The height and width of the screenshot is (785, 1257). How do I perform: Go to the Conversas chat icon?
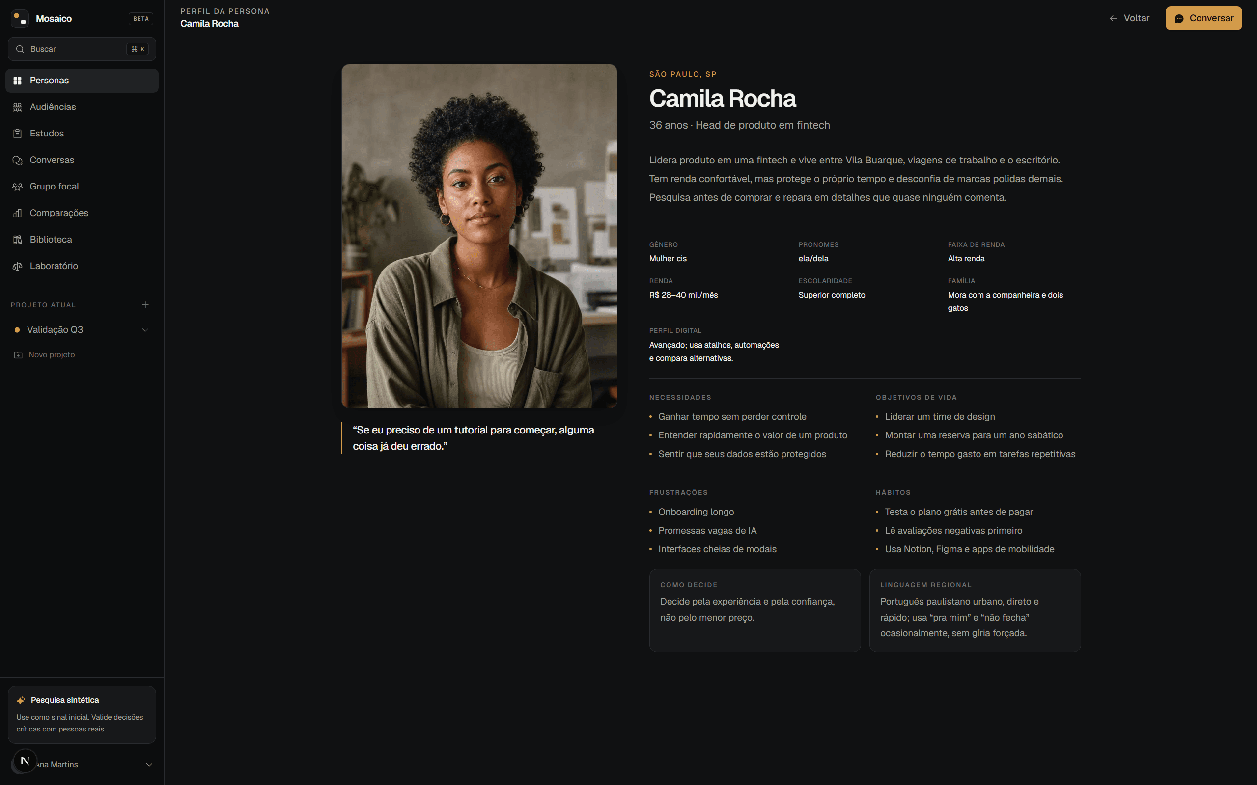coord(18,160)
